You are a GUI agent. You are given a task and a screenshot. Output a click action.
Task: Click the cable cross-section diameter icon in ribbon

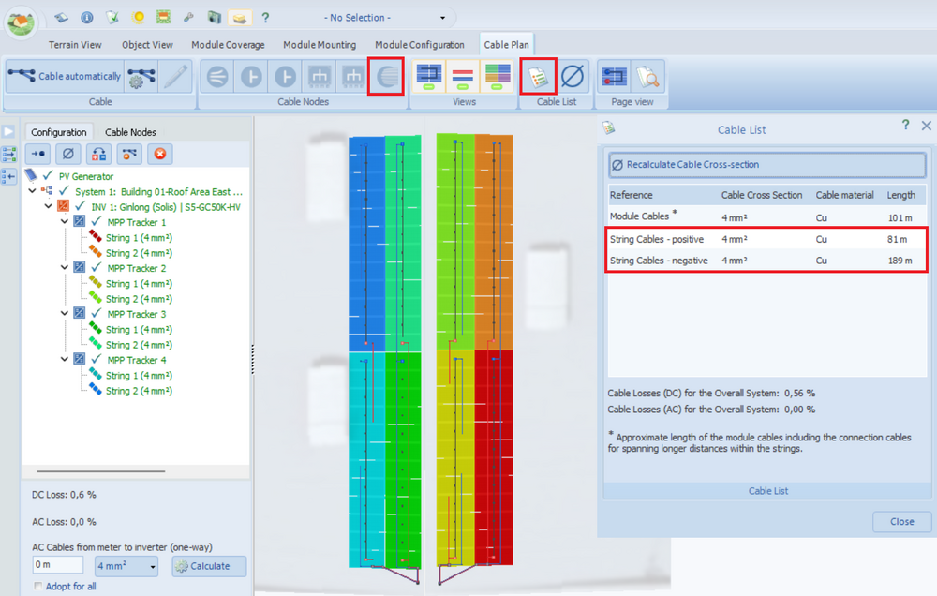coord(573,77)
